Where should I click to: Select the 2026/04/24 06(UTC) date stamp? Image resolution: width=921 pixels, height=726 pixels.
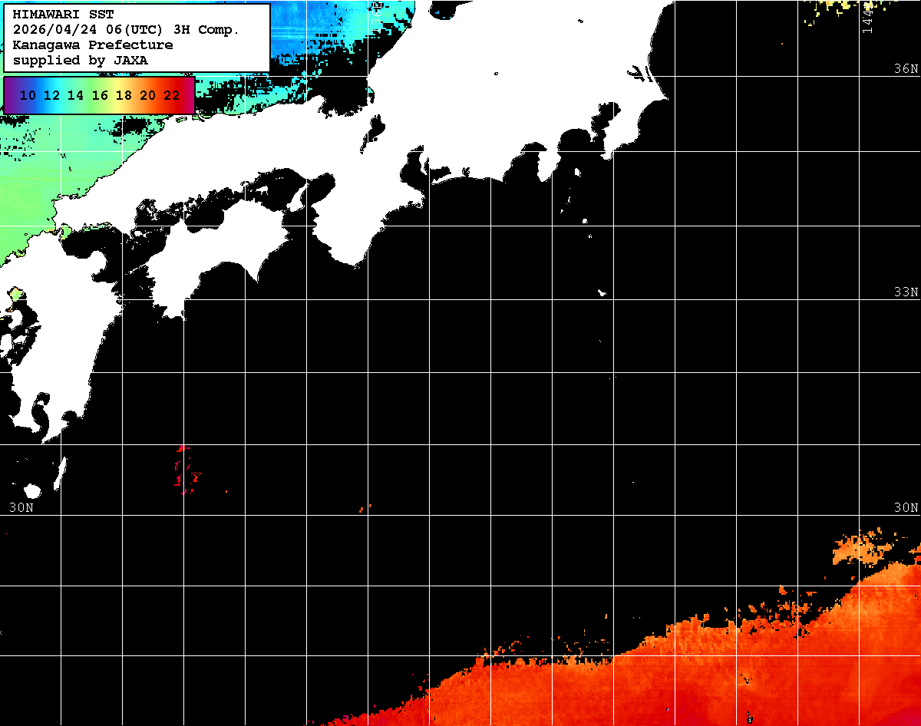(x=102, y=30)
